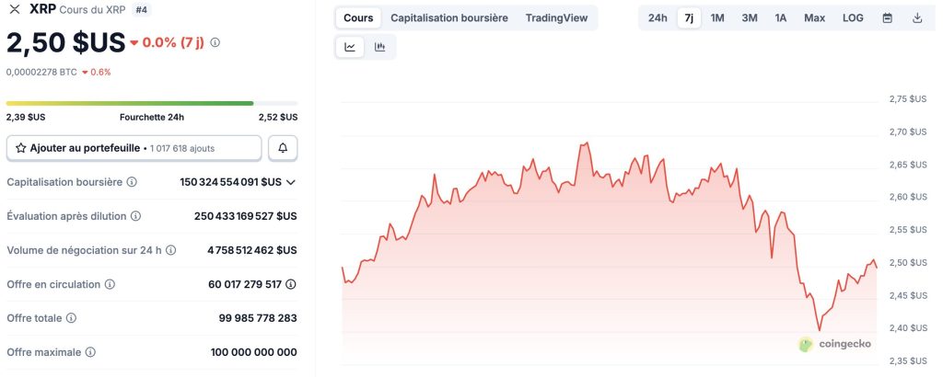The height and width of the screenshot is (377, 943).
Task: Download the chart data
Action: pos(917,17)
